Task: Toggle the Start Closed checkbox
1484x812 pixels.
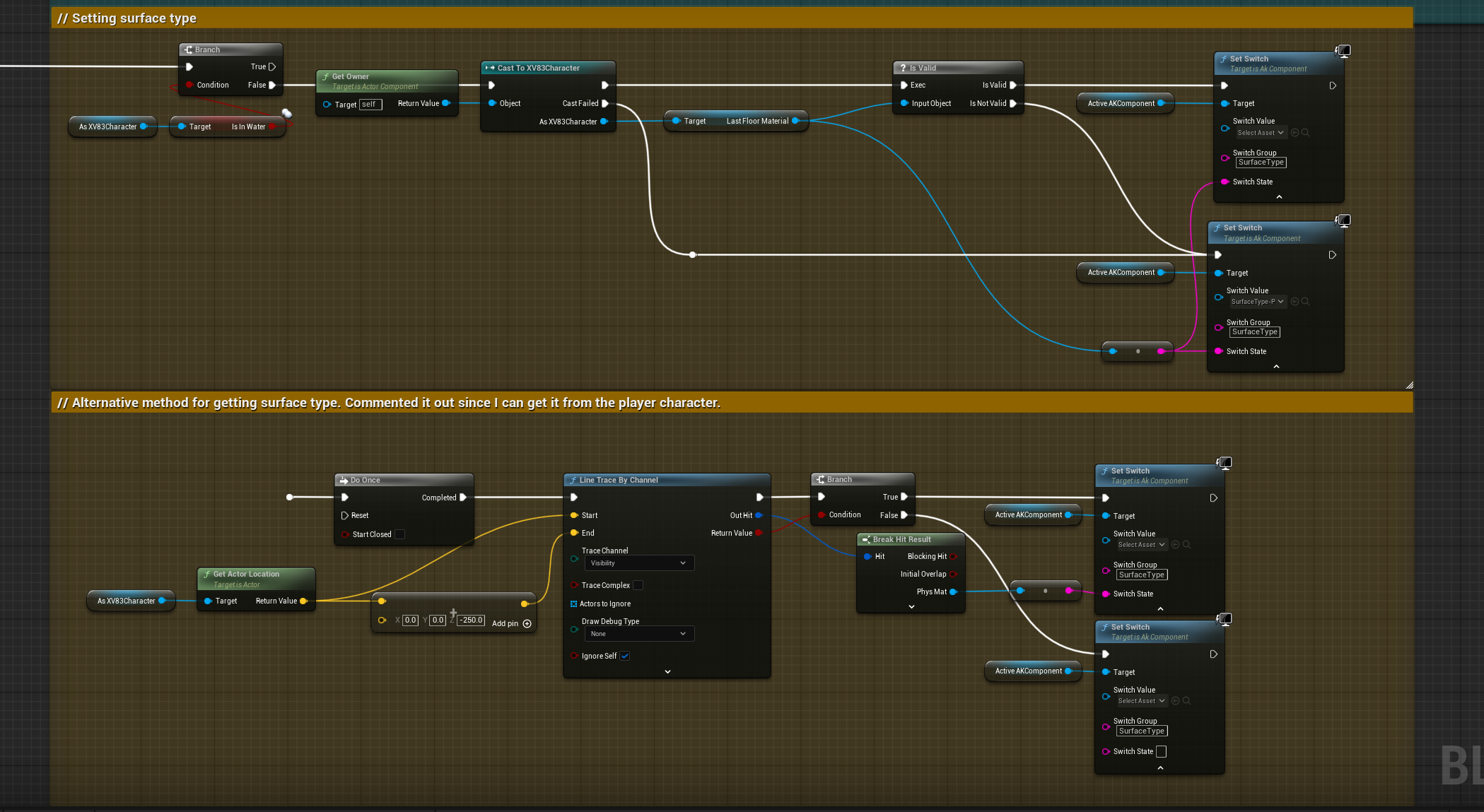Action: pyautogui.click(x=399, y=534)
